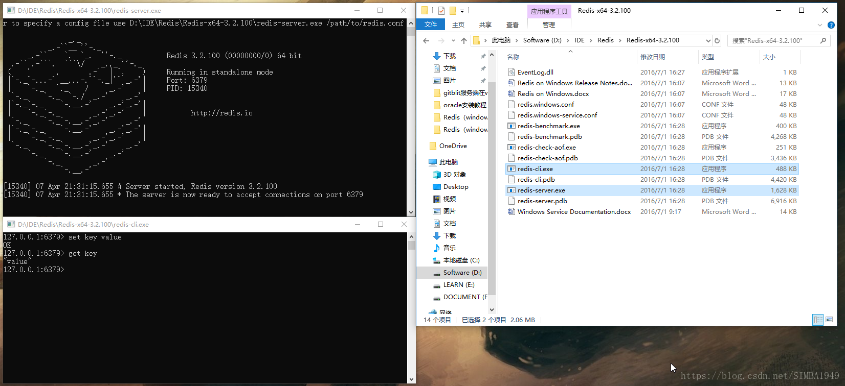Screen dimensions: 845x386
Task: Click the Properties checkmark icon in title bar
Action: (441, 11)
